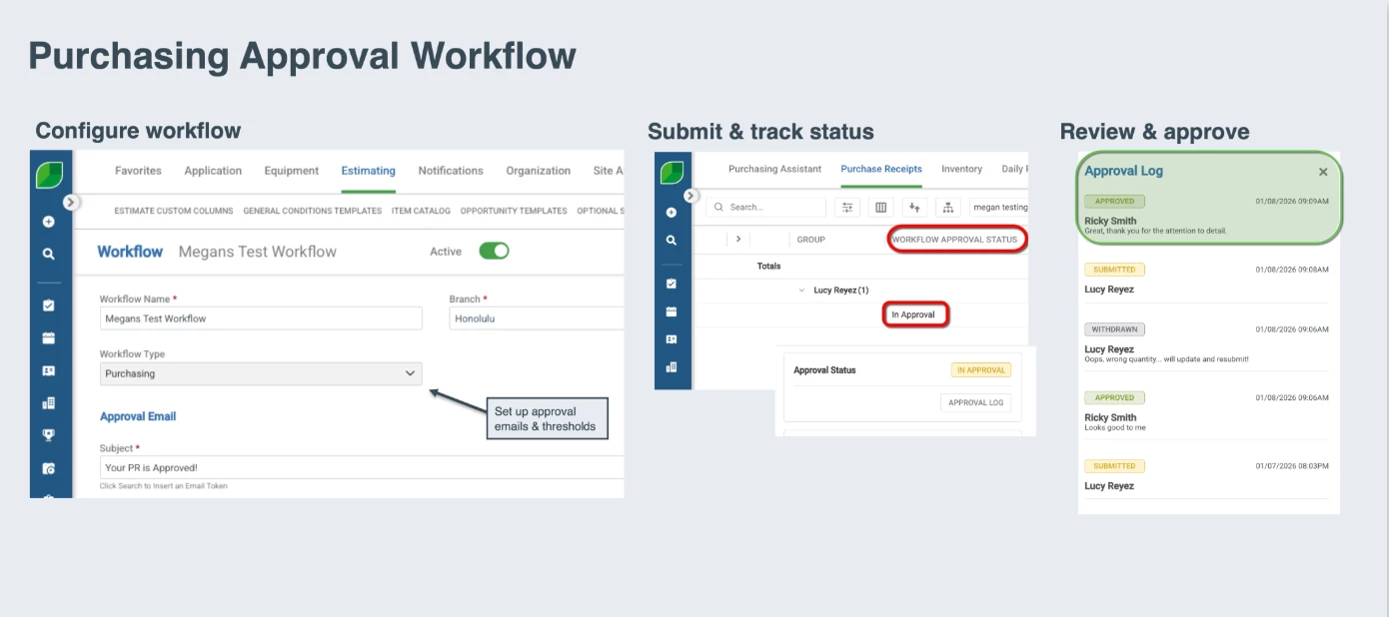Open Estimate Custom Columns submenu
This screenshot has width=1389, height=617.
pos(174,211)
